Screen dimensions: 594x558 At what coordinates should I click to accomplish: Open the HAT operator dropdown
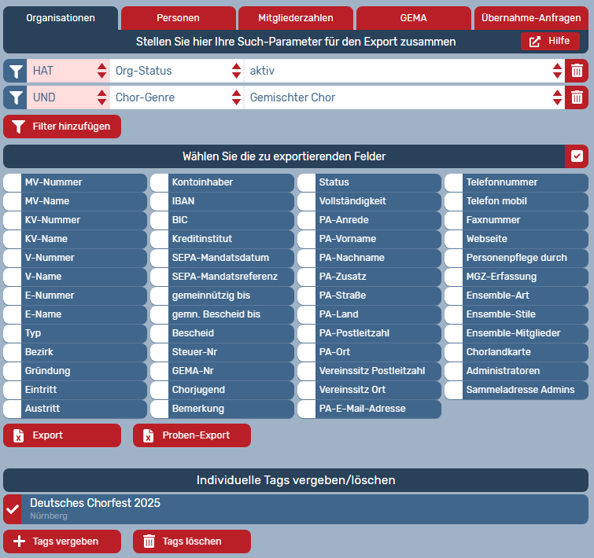[68, 72]
